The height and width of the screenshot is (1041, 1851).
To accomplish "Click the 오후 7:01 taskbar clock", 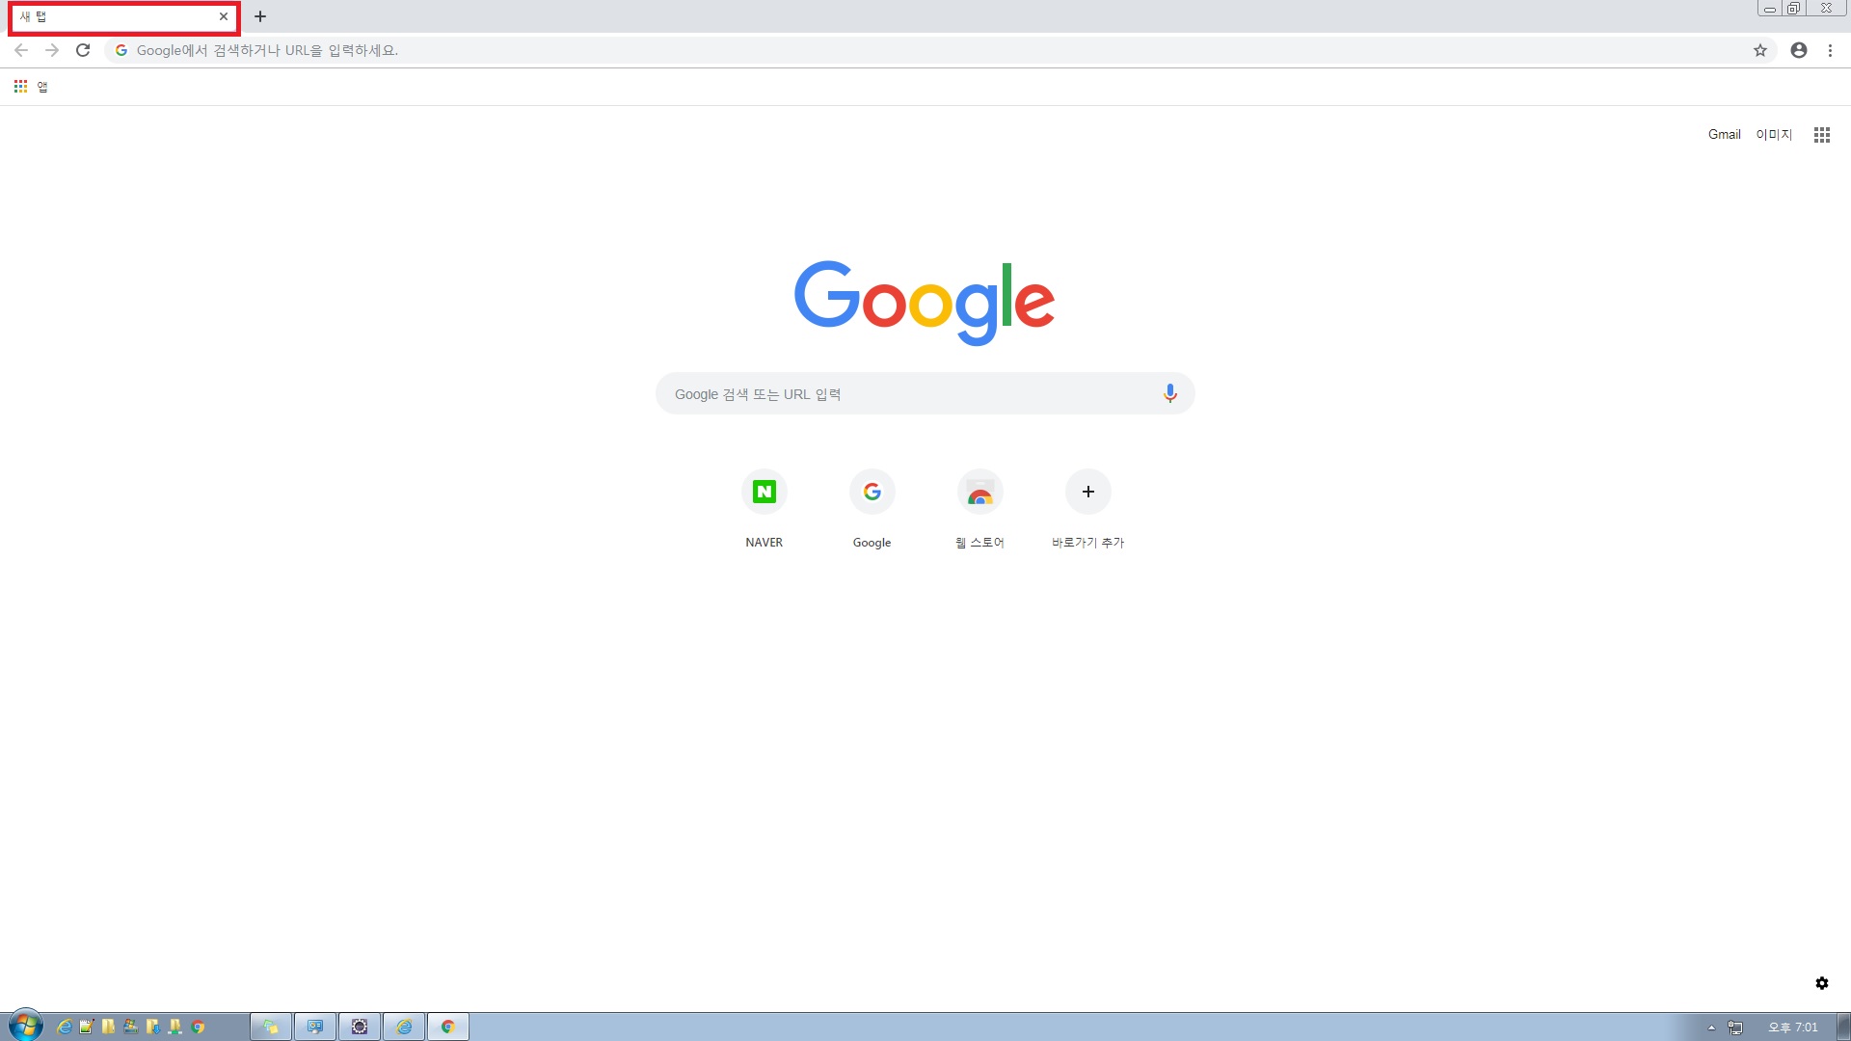I will [x=1793, y=1028].
